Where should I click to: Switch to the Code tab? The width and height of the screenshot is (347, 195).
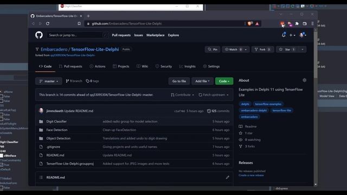45,66
